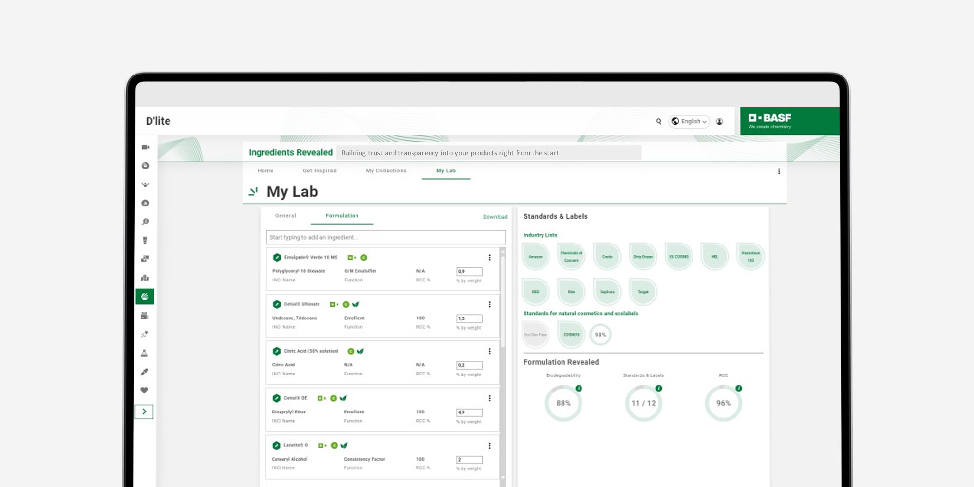Click the people group sidebar icon
The height and width of the screenshot is (487, 974).
click(145, 278)
